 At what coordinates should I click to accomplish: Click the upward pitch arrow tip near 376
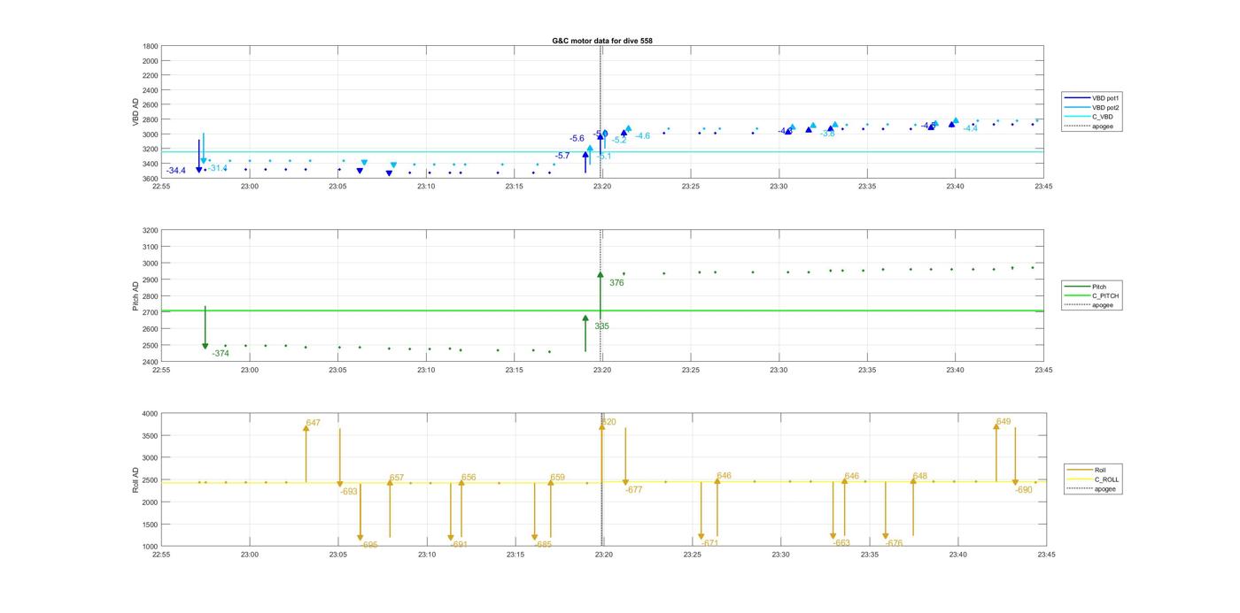tap(601, 275)
